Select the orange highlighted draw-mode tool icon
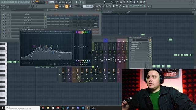 click(57, 6)
